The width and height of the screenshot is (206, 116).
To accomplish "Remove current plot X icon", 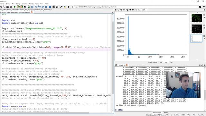I will coord(124,10).
